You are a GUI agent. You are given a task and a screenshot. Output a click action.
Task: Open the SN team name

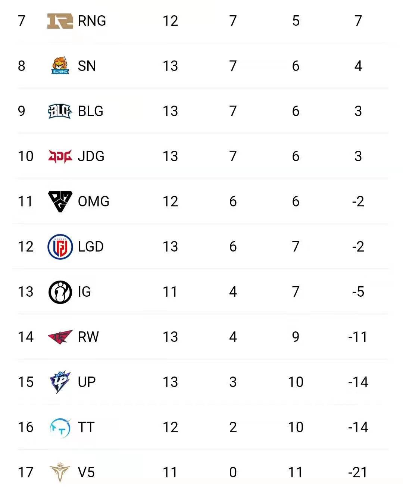(87, 66)
